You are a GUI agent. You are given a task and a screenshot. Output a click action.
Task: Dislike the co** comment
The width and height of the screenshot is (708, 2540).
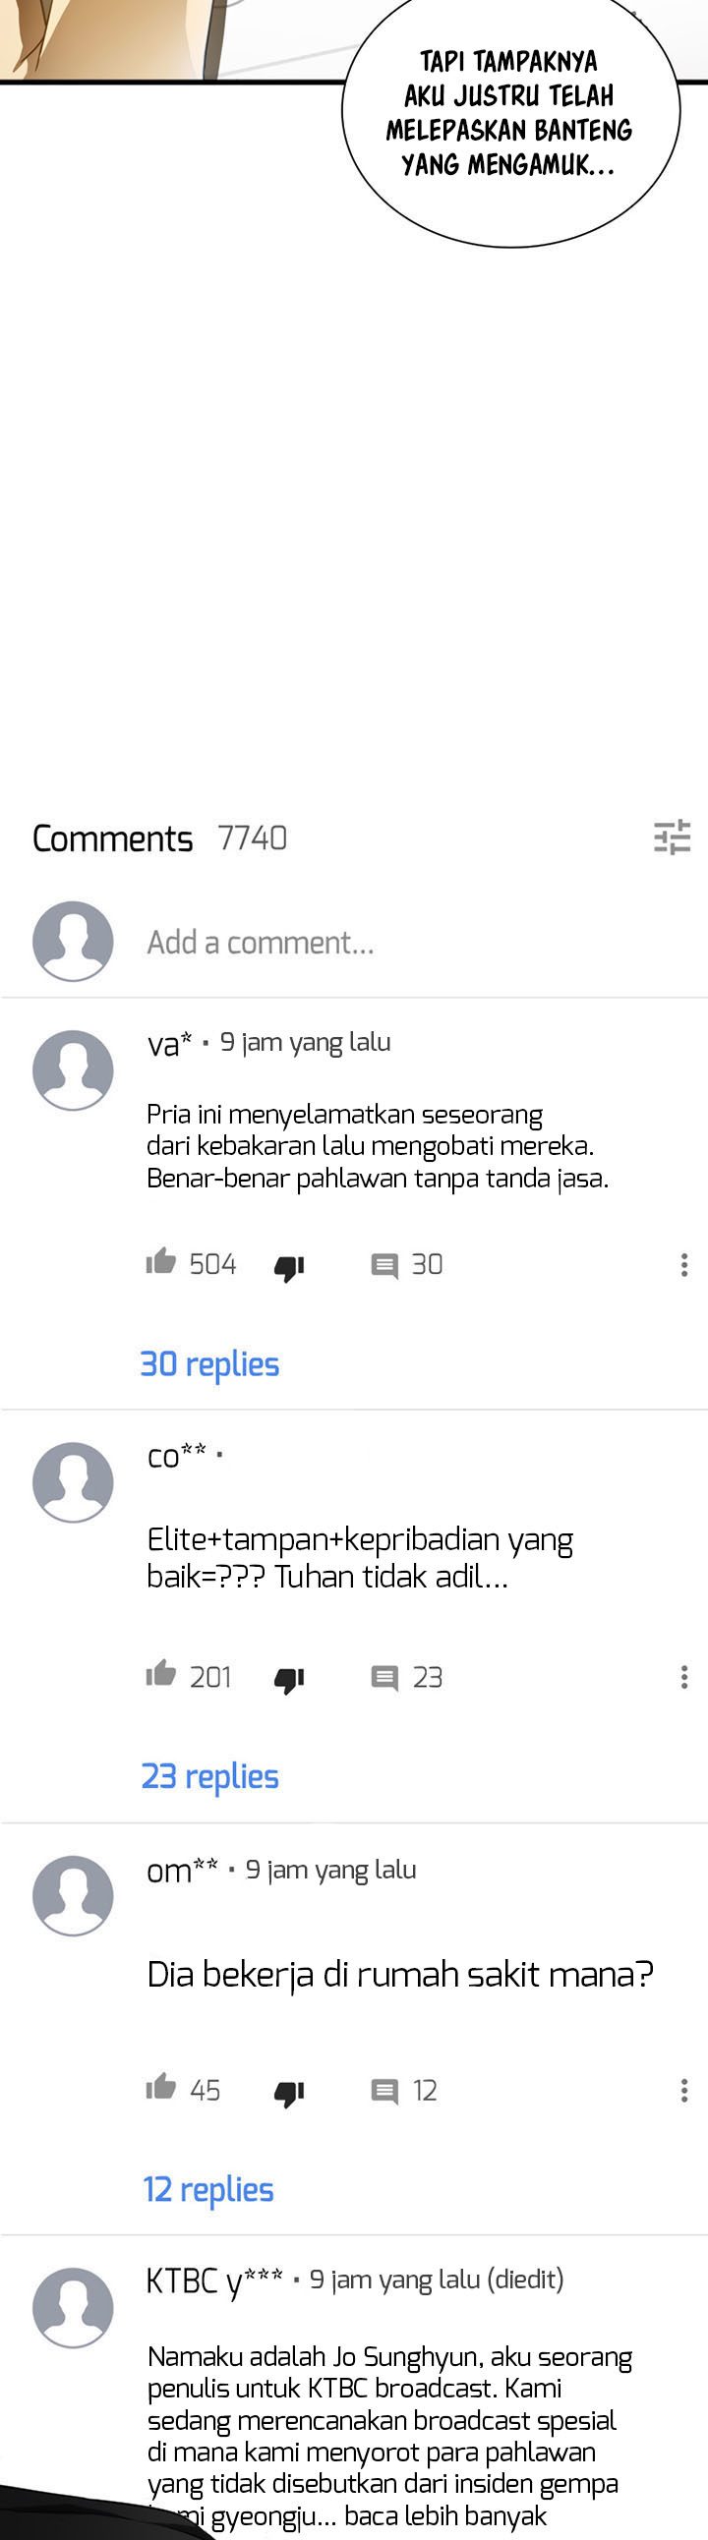[x=289, y=1680]
